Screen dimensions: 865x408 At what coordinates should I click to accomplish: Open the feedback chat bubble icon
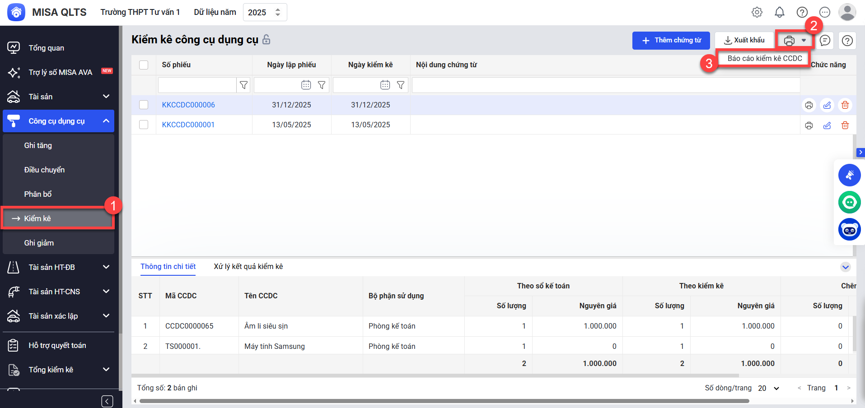825,41
